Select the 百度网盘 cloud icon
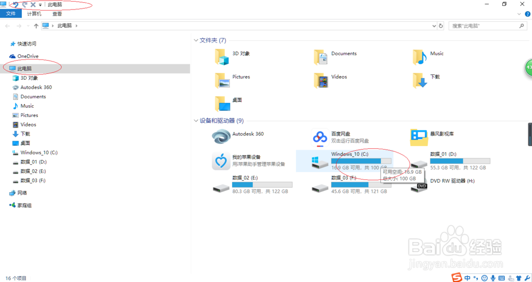 pos(320,138)
